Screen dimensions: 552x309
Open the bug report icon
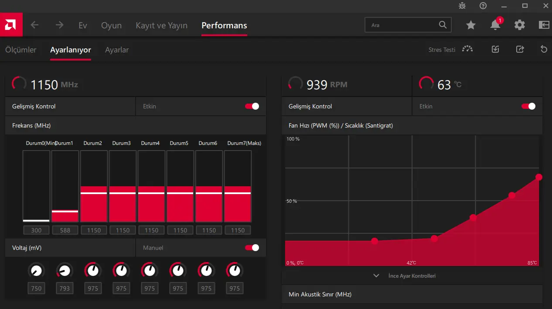tap(462, 6)
